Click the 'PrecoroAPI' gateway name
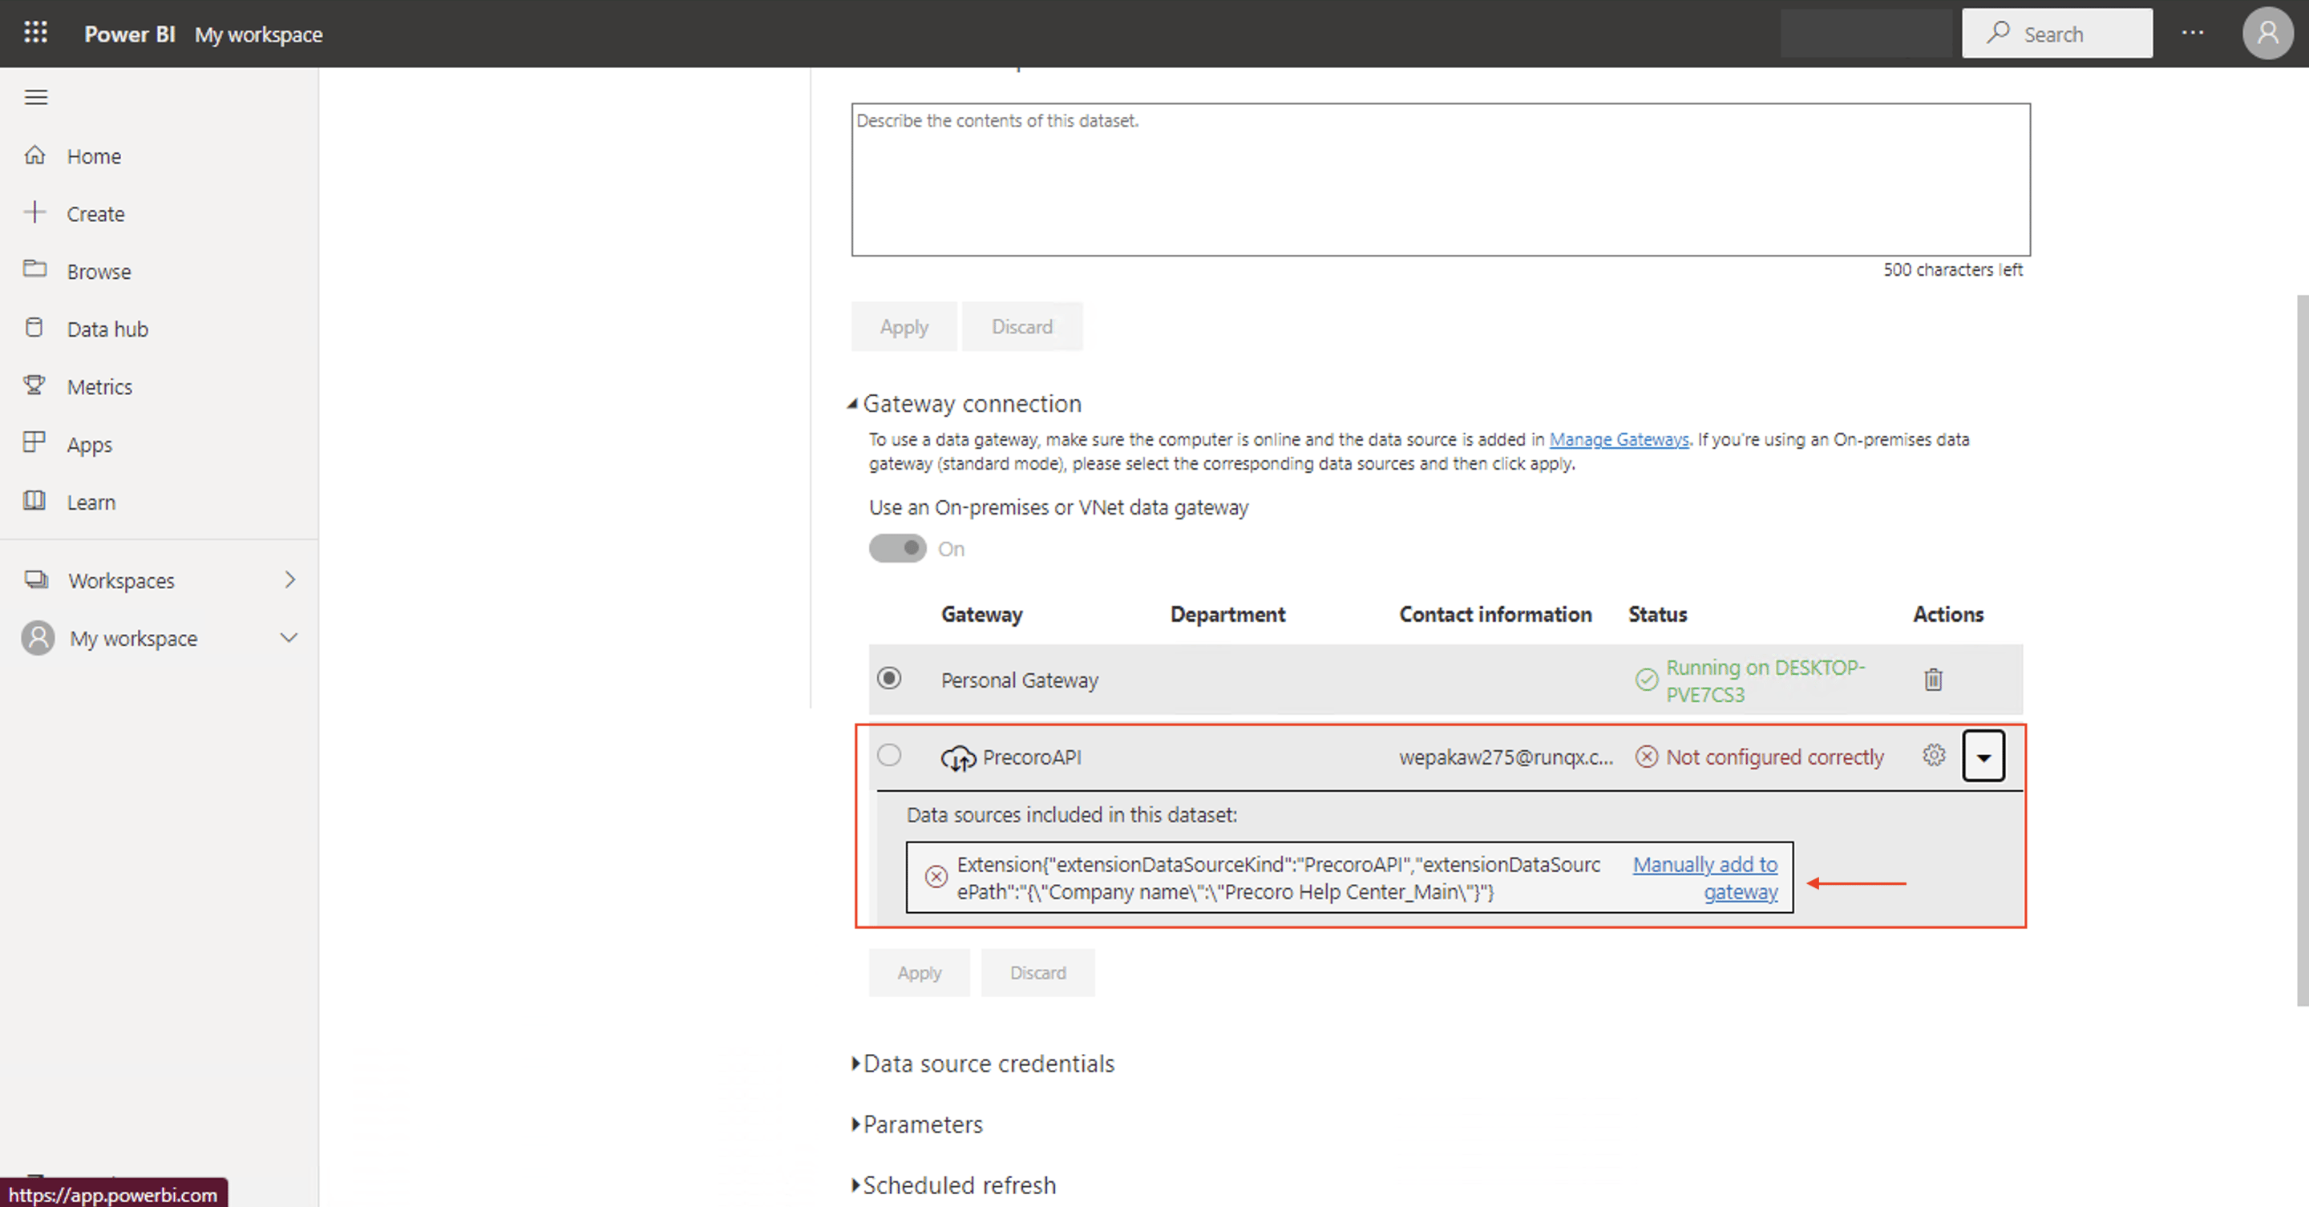This screenshot has width=2309, height=1207. tap(1032, 757)
